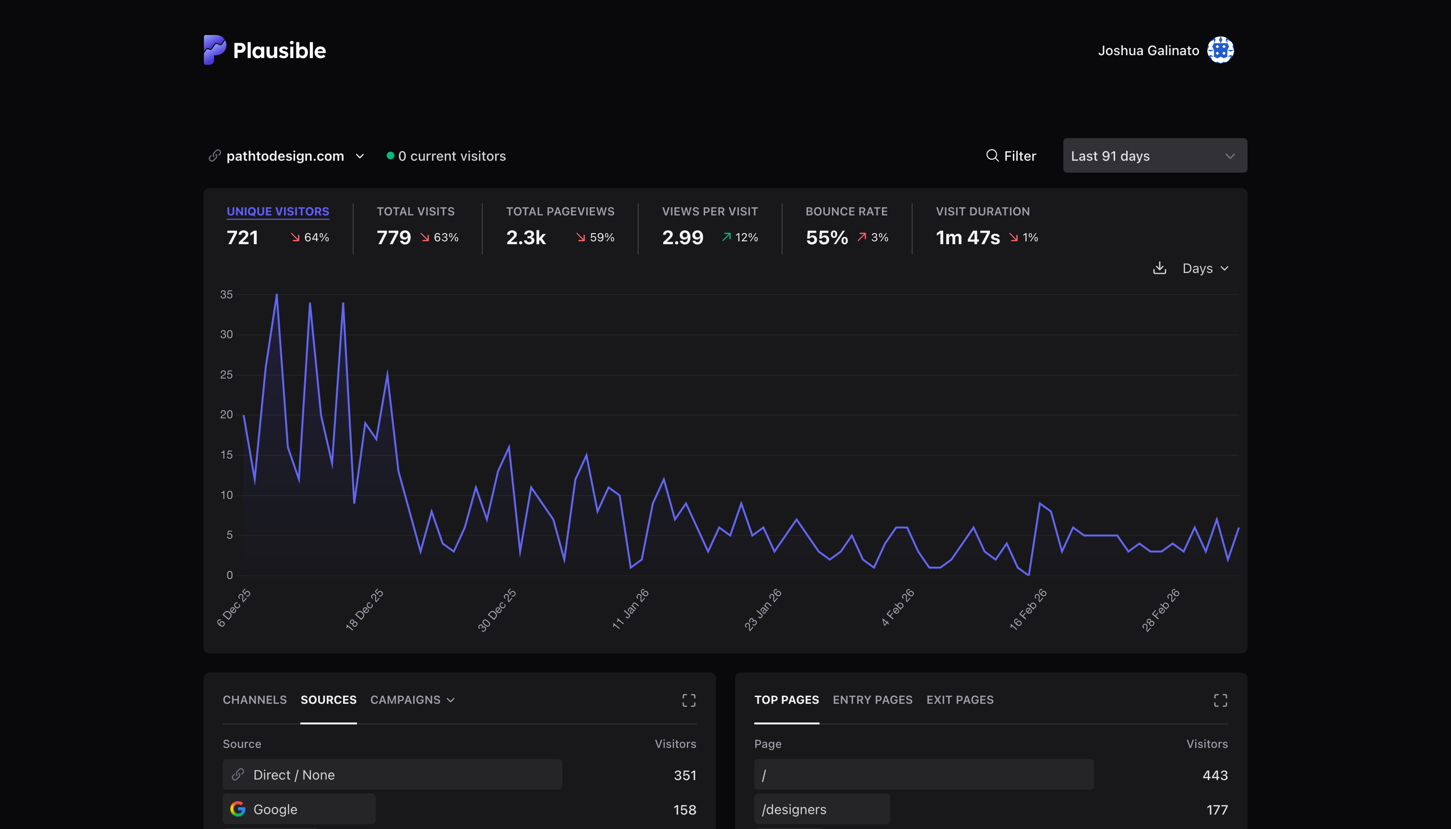Select the Visit Duration metric
This screenshot has height=829, width=1451.
[x=982, y=211]
